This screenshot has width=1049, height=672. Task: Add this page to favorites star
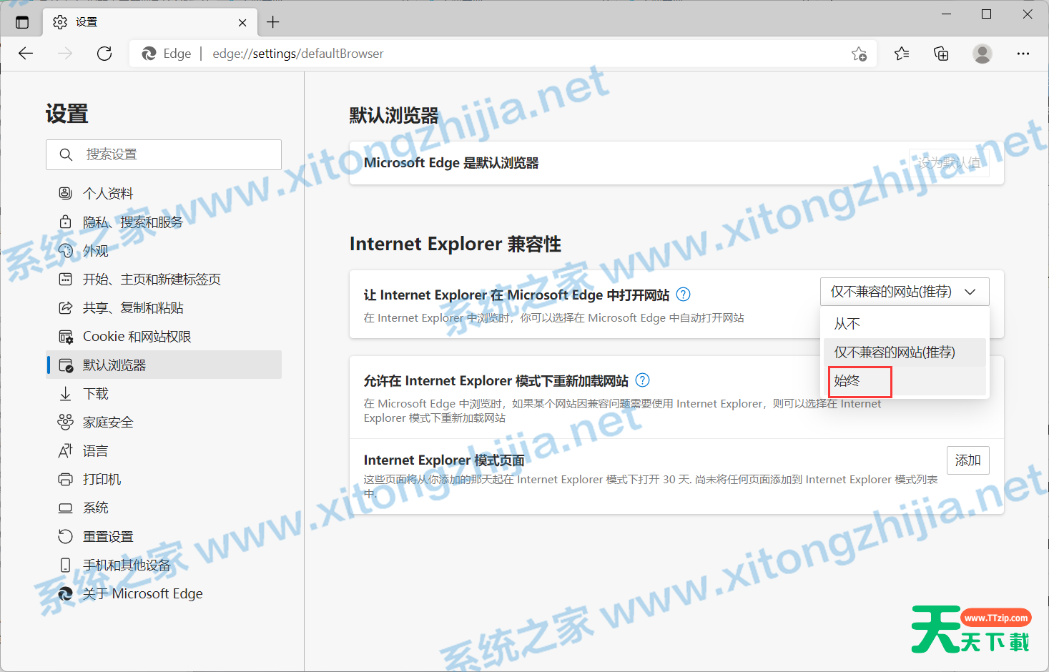859,54
